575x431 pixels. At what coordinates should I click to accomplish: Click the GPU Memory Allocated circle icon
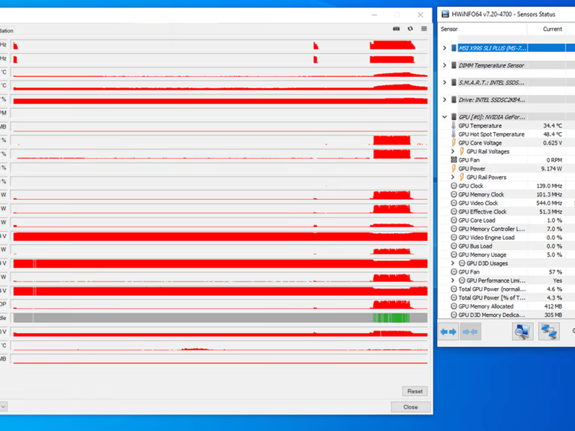(454, 306)
